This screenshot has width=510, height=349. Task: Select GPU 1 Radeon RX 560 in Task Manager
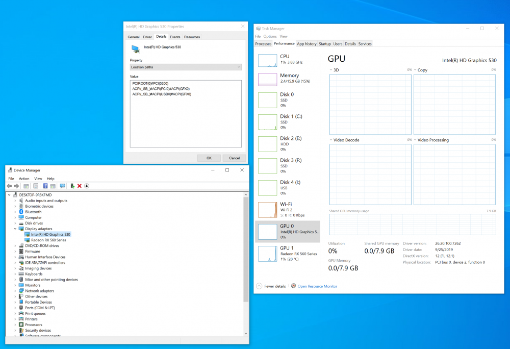click(288, 254)
